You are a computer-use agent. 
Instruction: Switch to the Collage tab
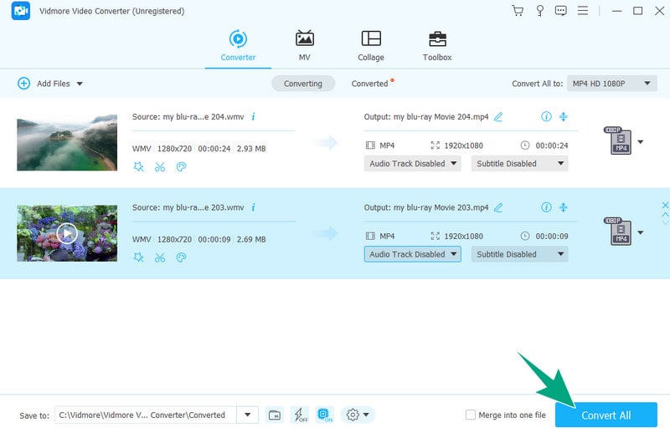[x=370, y=46]
